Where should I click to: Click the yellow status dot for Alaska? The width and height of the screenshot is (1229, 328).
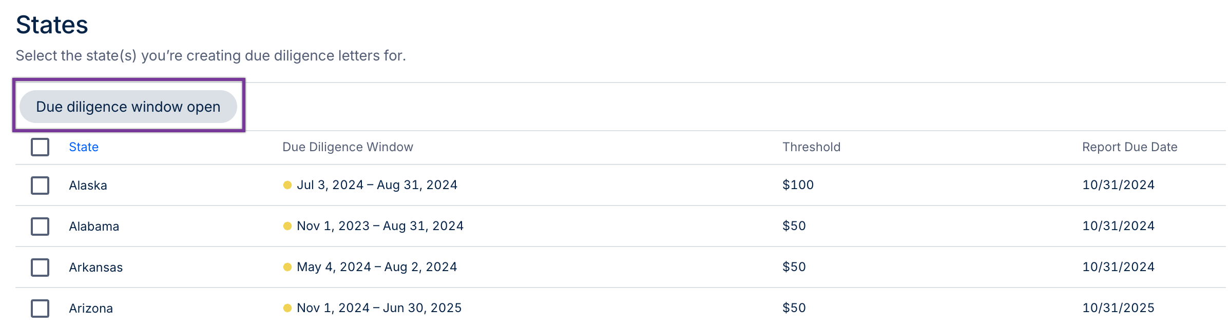[287, 185]
